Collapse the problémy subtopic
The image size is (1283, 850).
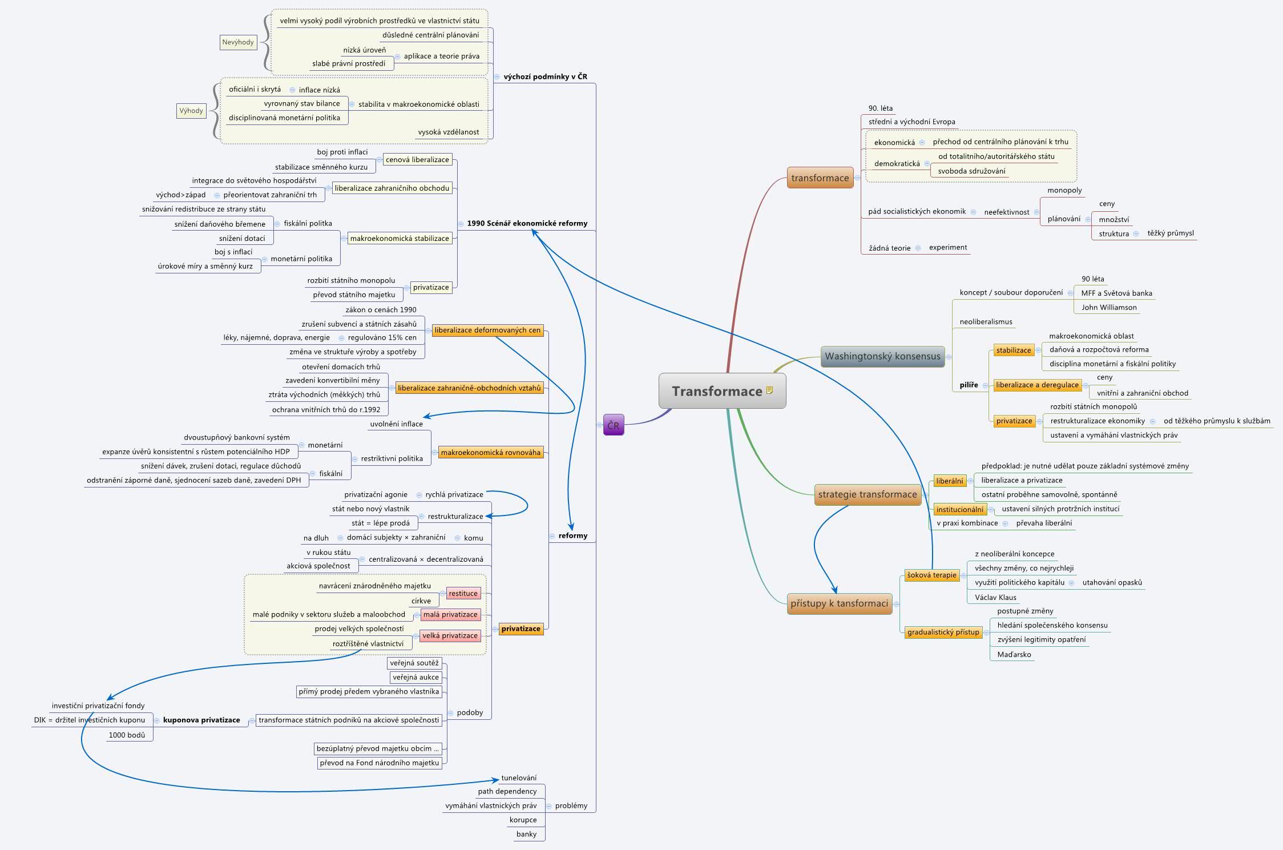tap(548, 806)
